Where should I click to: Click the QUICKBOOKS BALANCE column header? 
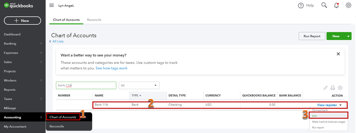(259, 95)
